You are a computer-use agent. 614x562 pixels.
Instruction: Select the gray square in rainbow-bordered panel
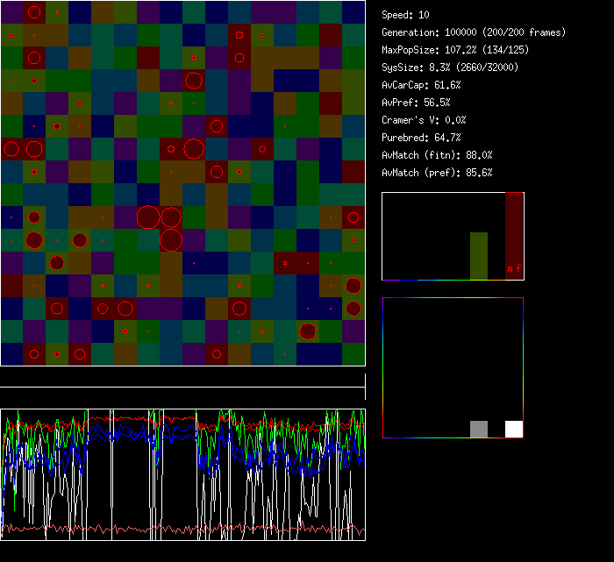tap(479, 429)
